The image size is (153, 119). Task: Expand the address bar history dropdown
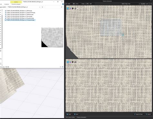click(40, 7)
